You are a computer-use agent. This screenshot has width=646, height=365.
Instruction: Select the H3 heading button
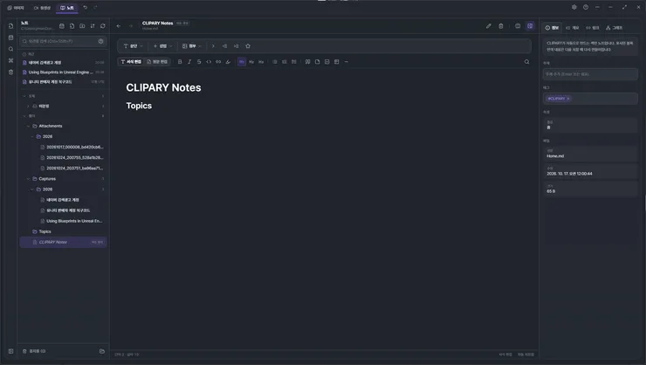261,62
